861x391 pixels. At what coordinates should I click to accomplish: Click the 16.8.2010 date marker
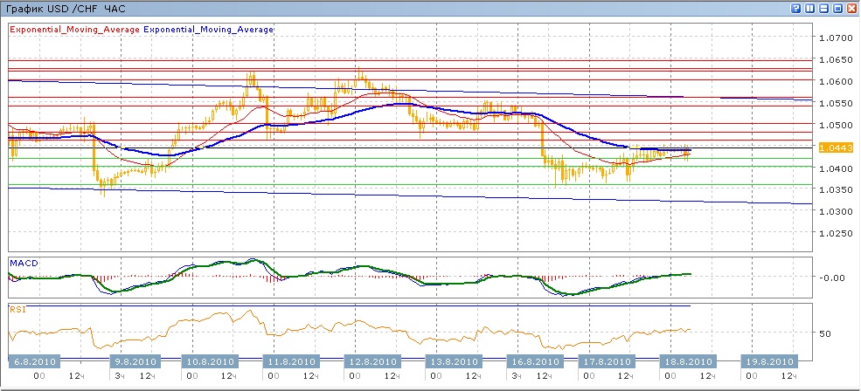[534, 361]
